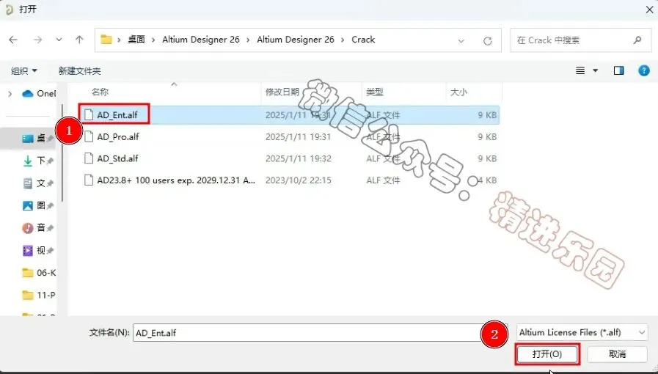This screenshot has height=374, width=658.
Task: Close the 打开 dialog window
Action: pos(649,10)
